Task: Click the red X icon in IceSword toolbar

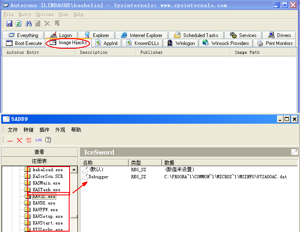Action: (x=19, y=140)
